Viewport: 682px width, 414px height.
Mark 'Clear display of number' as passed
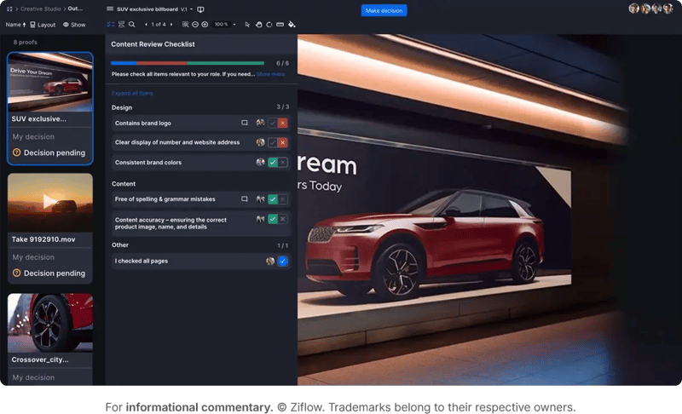(x=273, y=142)
